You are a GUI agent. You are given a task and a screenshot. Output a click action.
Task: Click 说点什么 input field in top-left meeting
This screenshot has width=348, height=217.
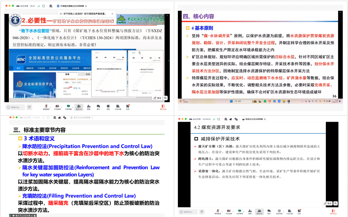(x=15, y=107)
